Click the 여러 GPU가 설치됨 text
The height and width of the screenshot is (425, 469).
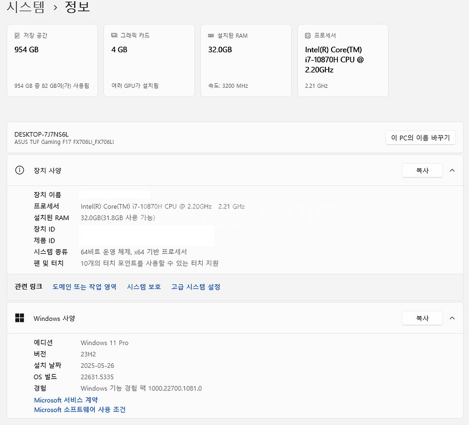[135, 86]
